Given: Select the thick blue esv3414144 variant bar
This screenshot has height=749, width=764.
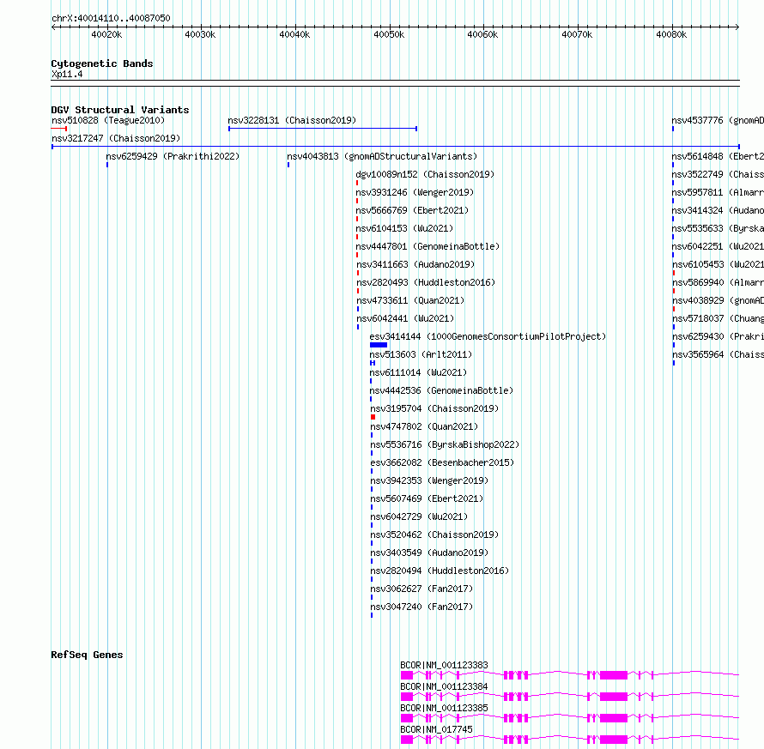Looking at the screenshot, I should (379, 345).
